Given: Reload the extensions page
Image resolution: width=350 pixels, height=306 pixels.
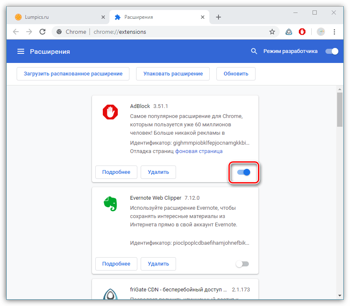Looking at the screenshot, I should 42,32.
